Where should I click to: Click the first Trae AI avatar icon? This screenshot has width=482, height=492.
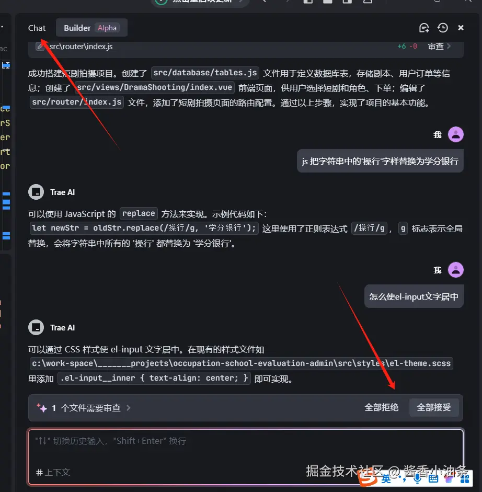[x=36, y=192]
